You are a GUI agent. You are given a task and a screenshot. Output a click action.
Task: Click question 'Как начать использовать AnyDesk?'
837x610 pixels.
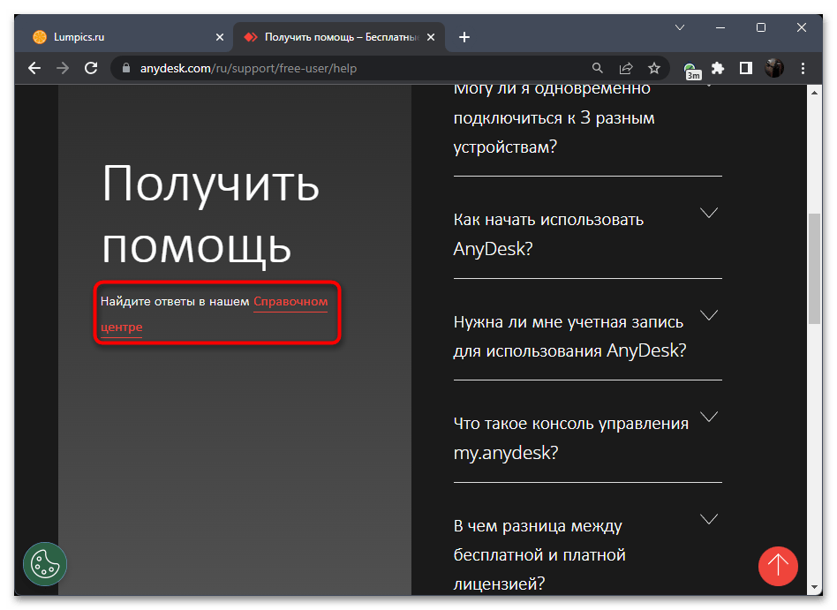pyautogui.click(x=549, y=234)
